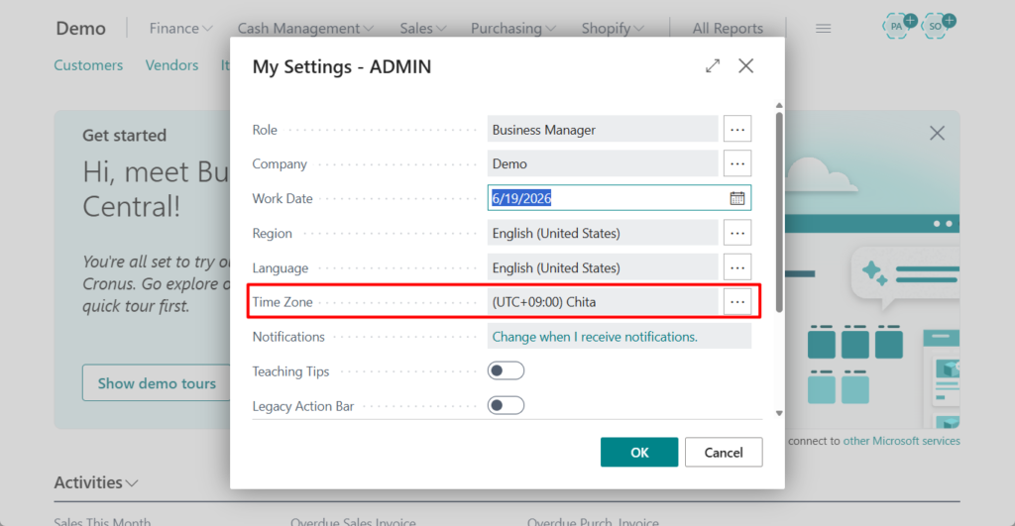Turn on the Legacy Action Bar switch
The height and width of the screenshot is (526, 1015).
pos(506,406)
